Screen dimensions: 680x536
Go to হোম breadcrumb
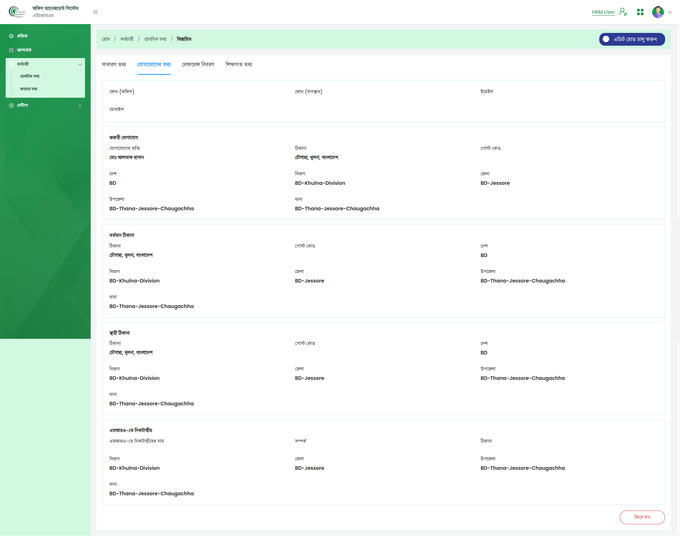click(x=106, y=39)
